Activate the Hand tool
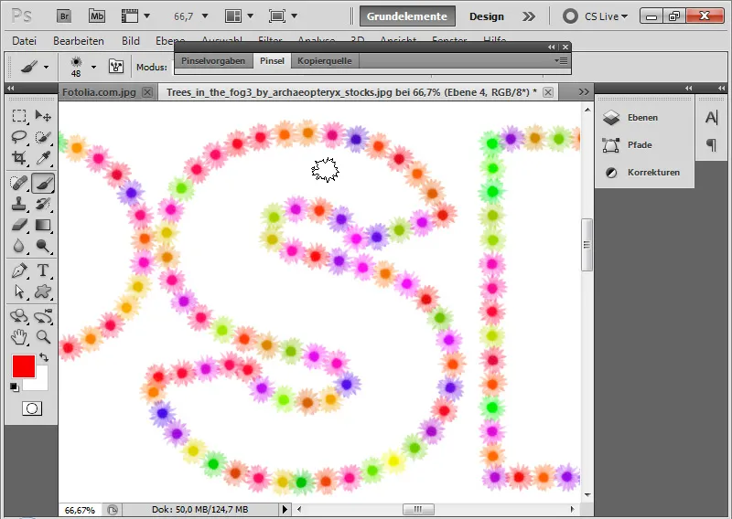The width and height of the screenshot is (732, 519). [x=19, y=336]
